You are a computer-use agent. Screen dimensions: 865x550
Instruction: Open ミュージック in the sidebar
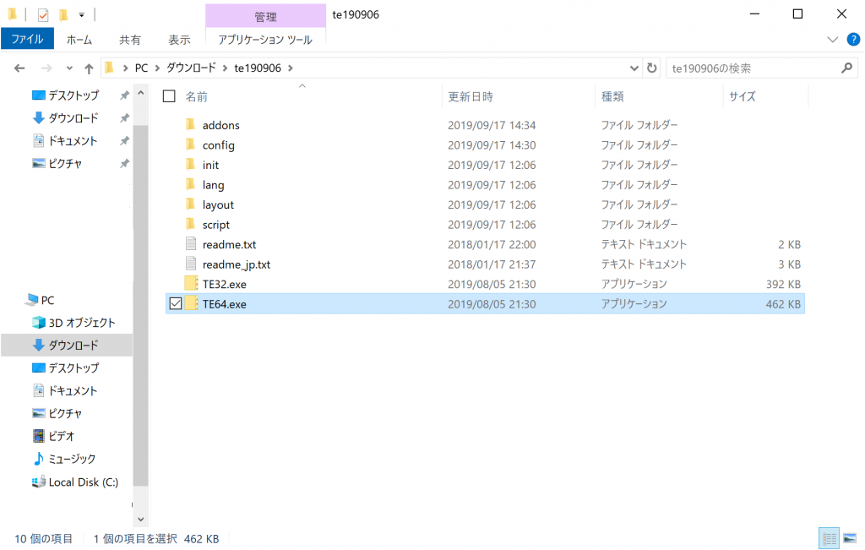[x=65, y=459]
